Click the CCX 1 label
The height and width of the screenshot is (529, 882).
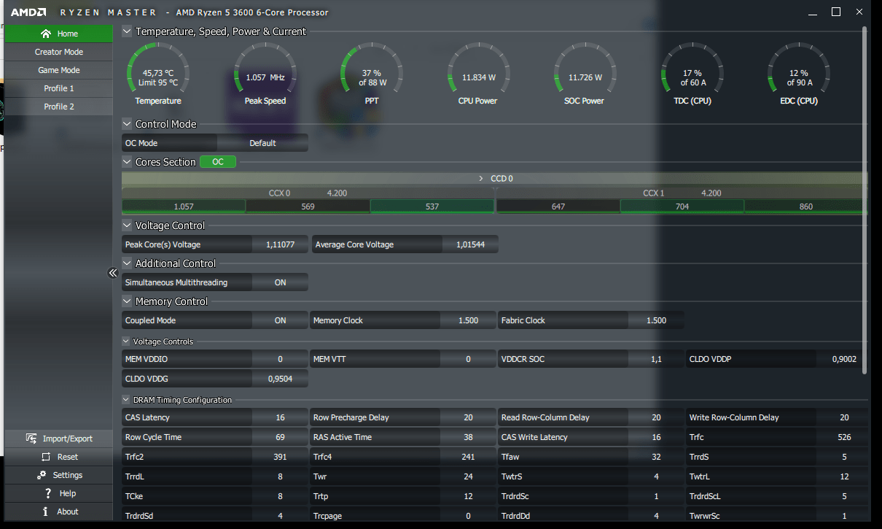pyautogui.click(x=654, y=193)
